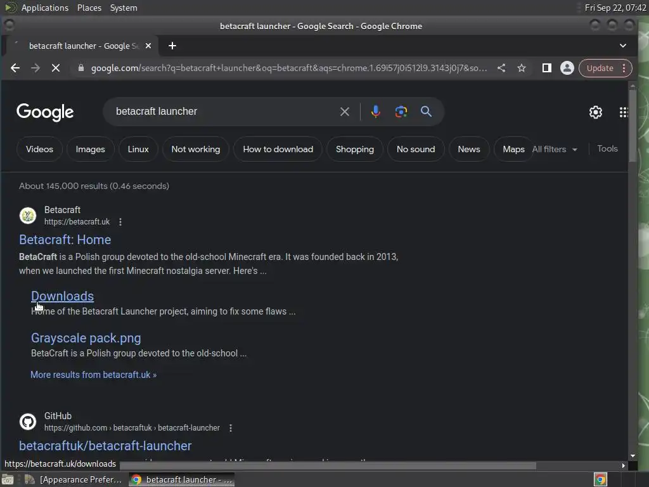Select the Not working chip
The image size is (649, 487).
[195, 149]
